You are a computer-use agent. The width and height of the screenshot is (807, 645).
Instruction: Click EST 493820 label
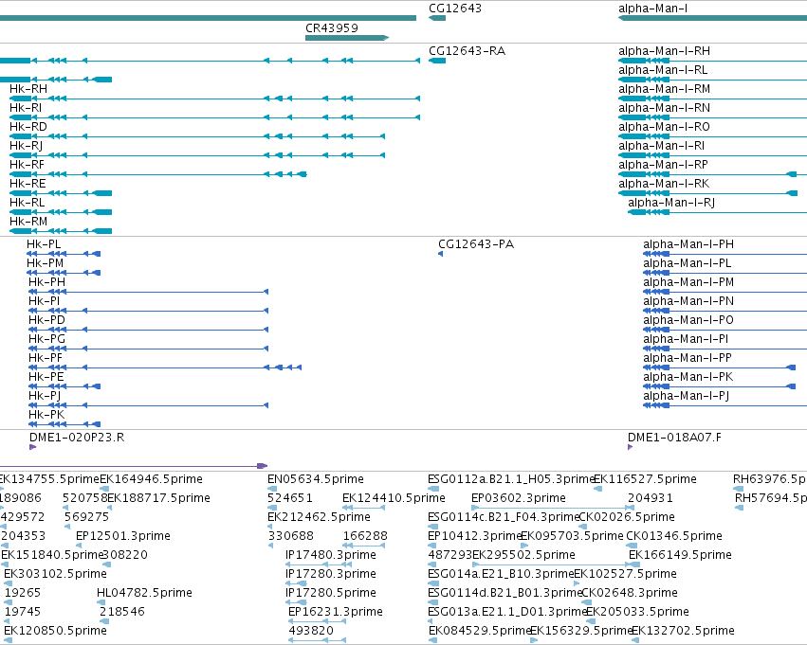(x=311, y=632)
